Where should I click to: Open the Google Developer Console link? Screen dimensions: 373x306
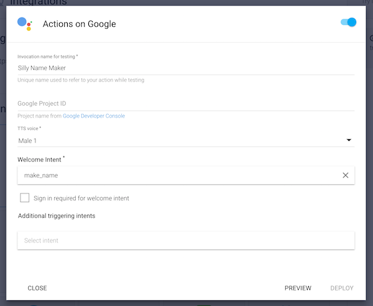(x=94, y=116)
